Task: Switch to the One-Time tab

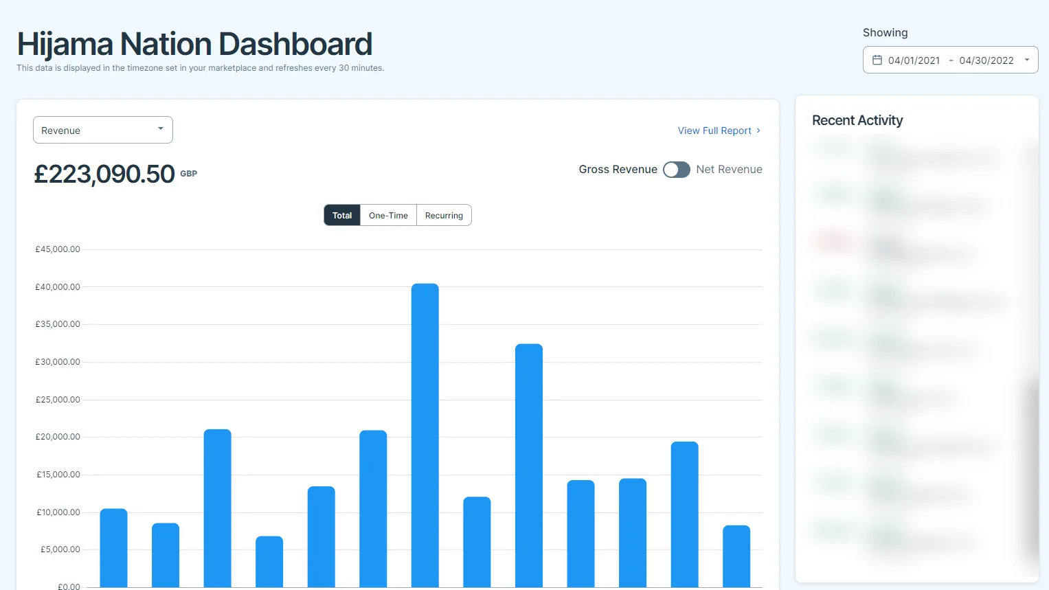Action: coord(388,215)
